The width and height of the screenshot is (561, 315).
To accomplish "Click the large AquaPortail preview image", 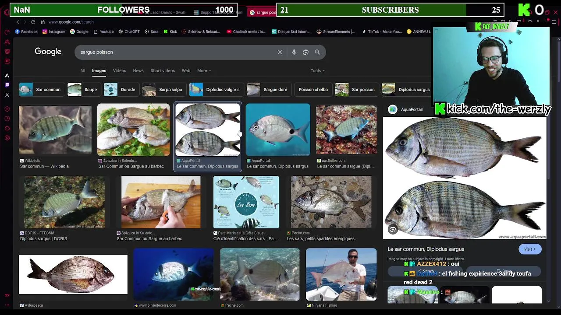I will 465,178.
